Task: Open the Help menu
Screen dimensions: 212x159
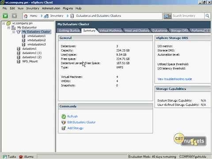Action: pos(78,8)
